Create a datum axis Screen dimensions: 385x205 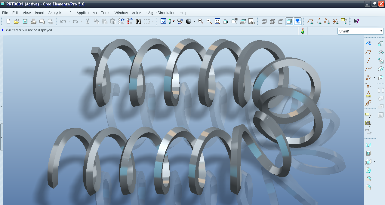pyautogui.click(x=368, y=60)
